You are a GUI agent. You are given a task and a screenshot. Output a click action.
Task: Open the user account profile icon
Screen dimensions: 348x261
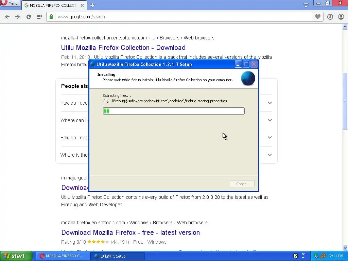(341, 17)
